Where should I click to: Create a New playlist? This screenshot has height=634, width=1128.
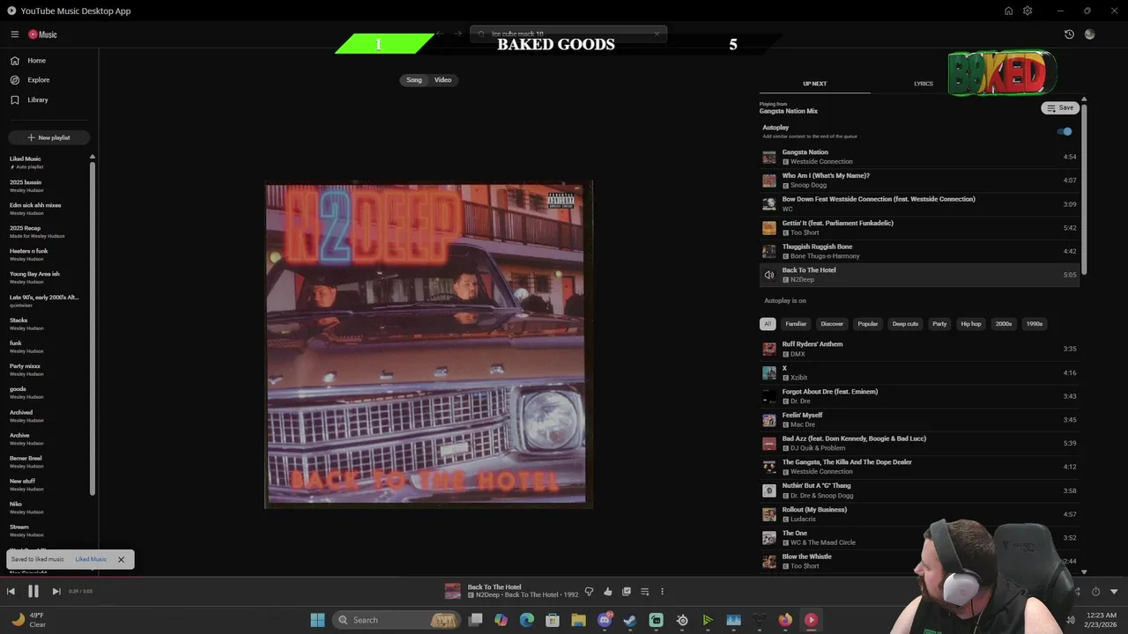click(x=49, y=137)
